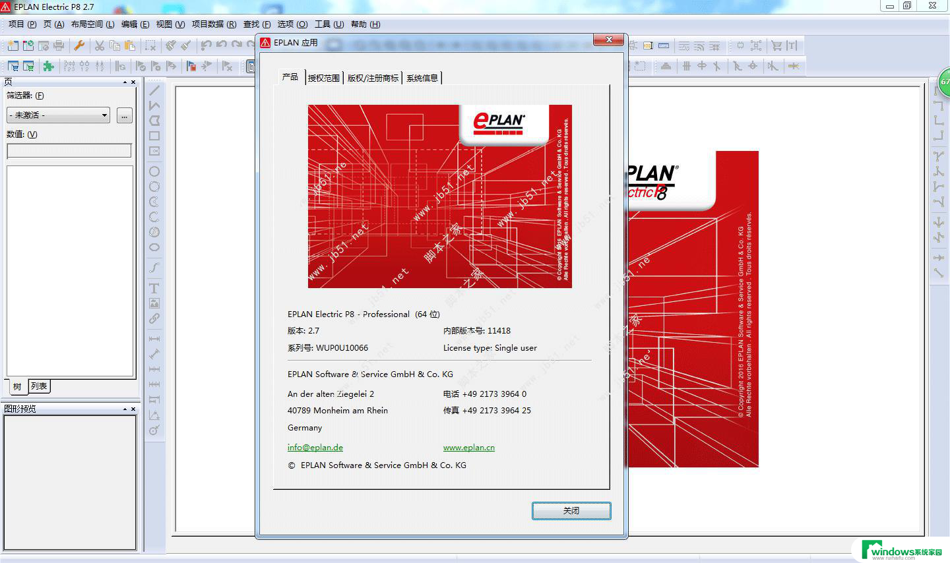The height and width of the screenshot is (563, 950).
Task: Open the 工具 (U) menu
Action: [329, 24]
